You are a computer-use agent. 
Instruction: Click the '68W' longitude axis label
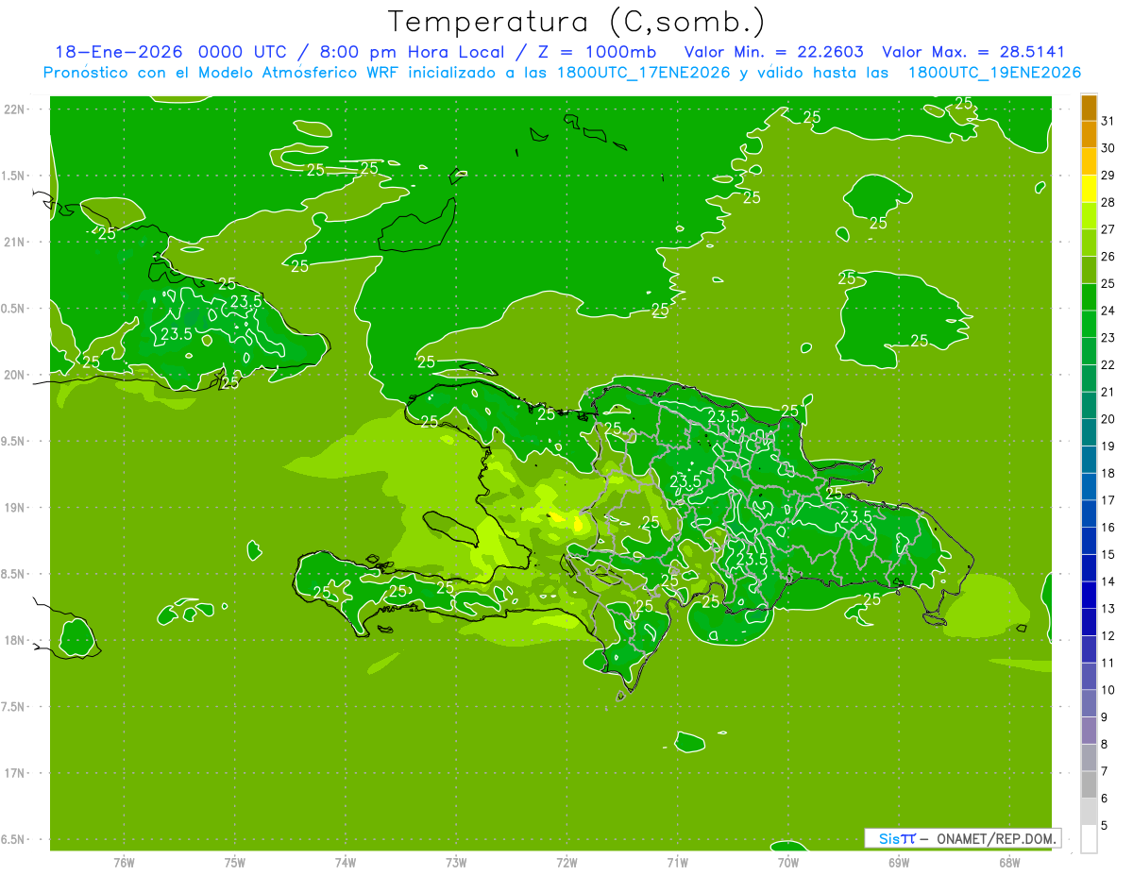[1009, 863]
